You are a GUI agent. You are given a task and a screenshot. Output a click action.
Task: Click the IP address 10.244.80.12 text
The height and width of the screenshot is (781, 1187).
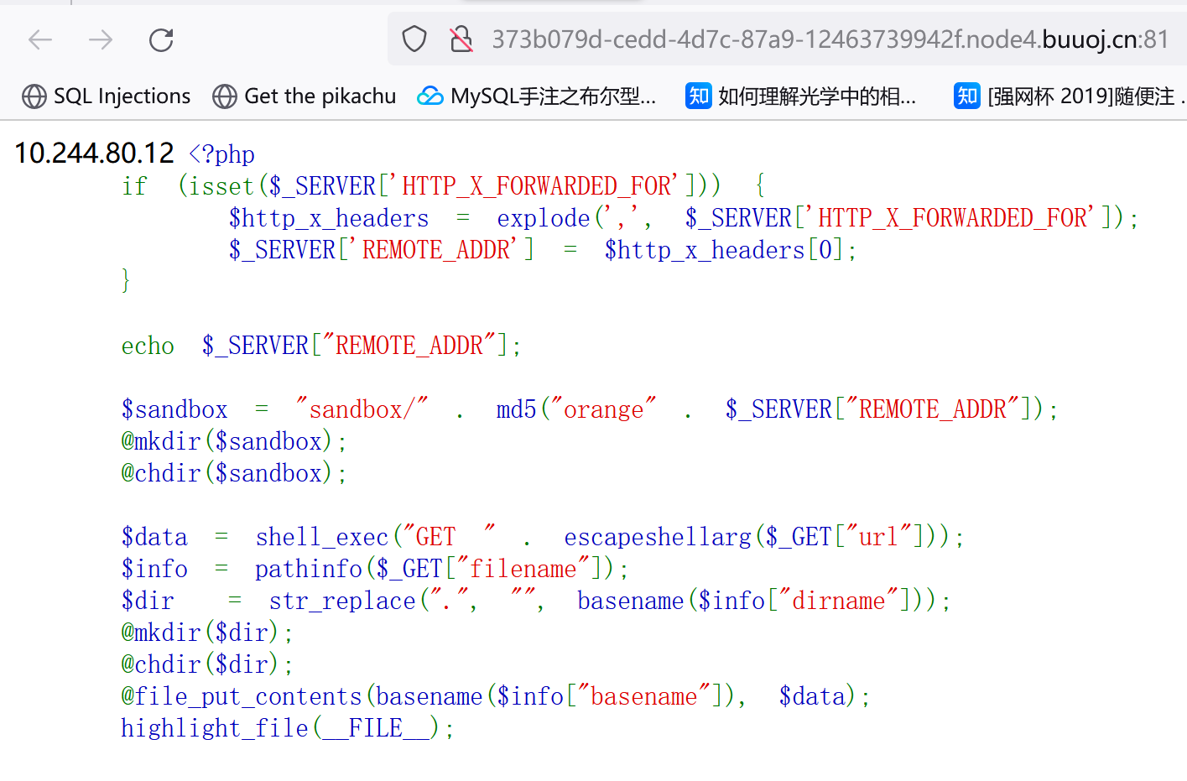click(x=94, y=153)
